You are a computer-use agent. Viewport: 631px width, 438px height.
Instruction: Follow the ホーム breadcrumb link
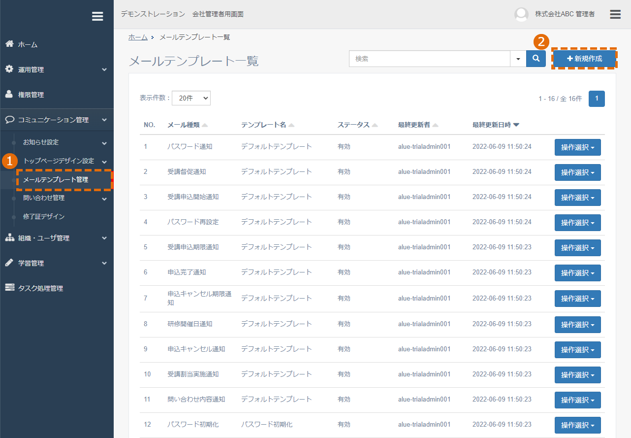coord(138,37)
